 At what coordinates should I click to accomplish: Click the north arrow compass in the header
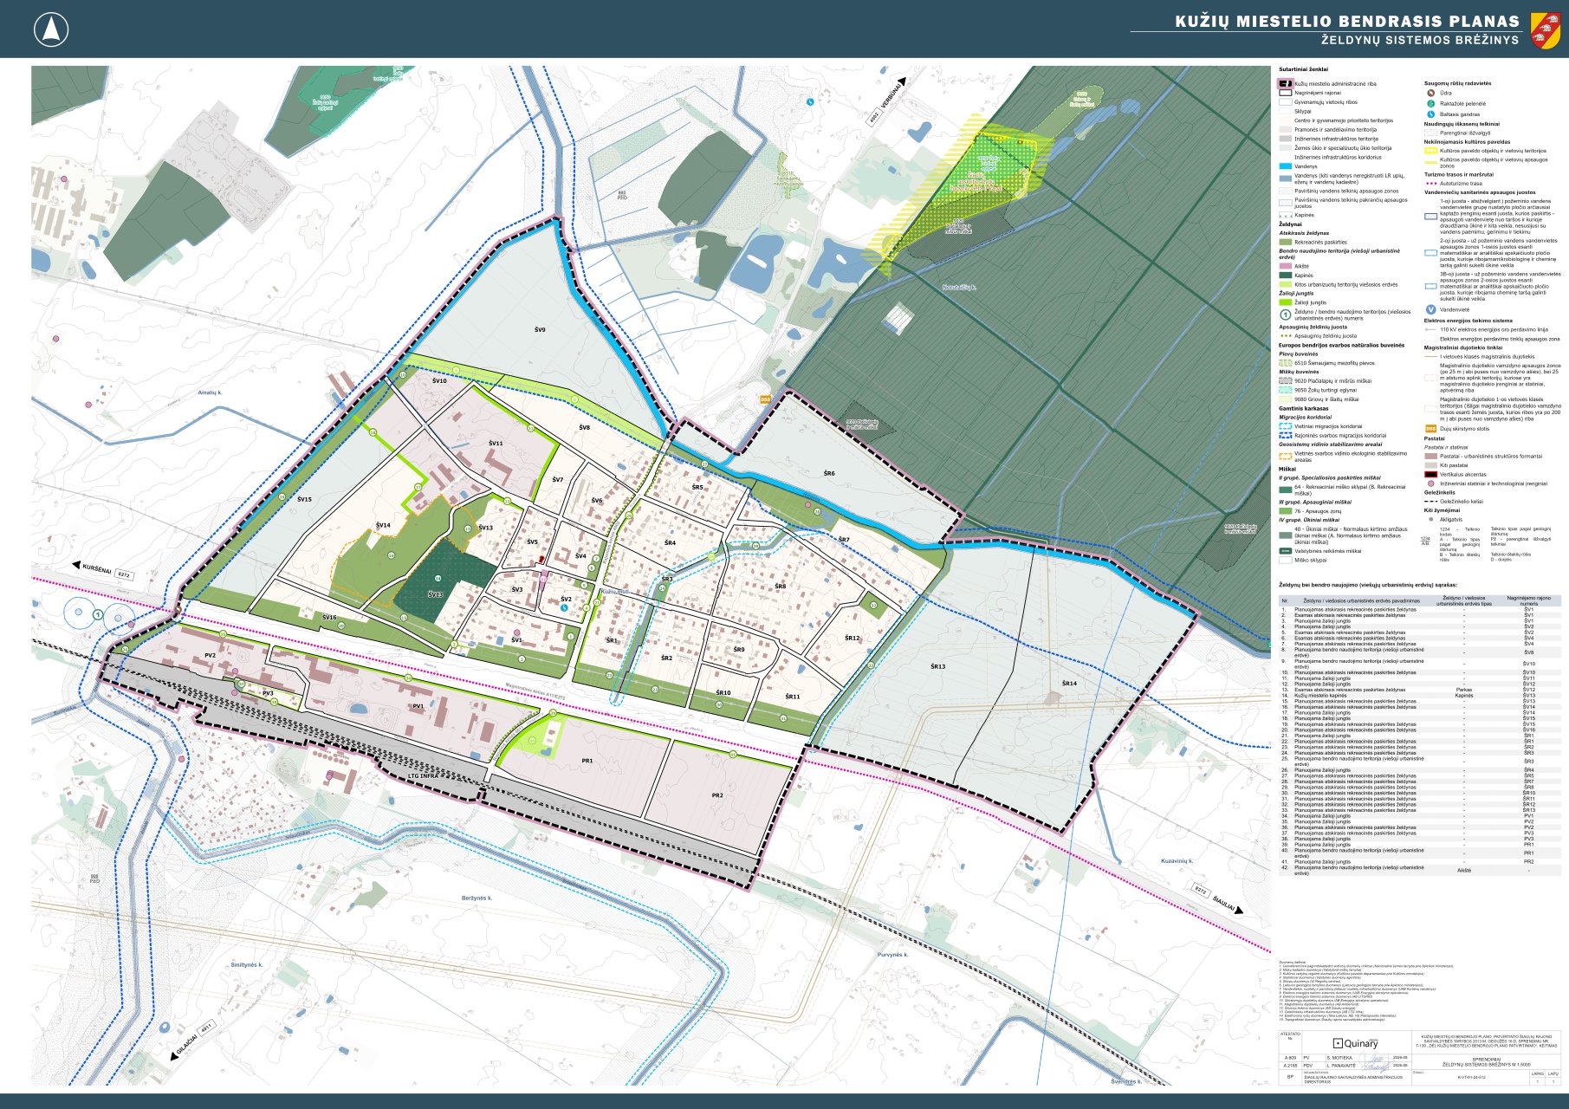click(x=51, y=30)
